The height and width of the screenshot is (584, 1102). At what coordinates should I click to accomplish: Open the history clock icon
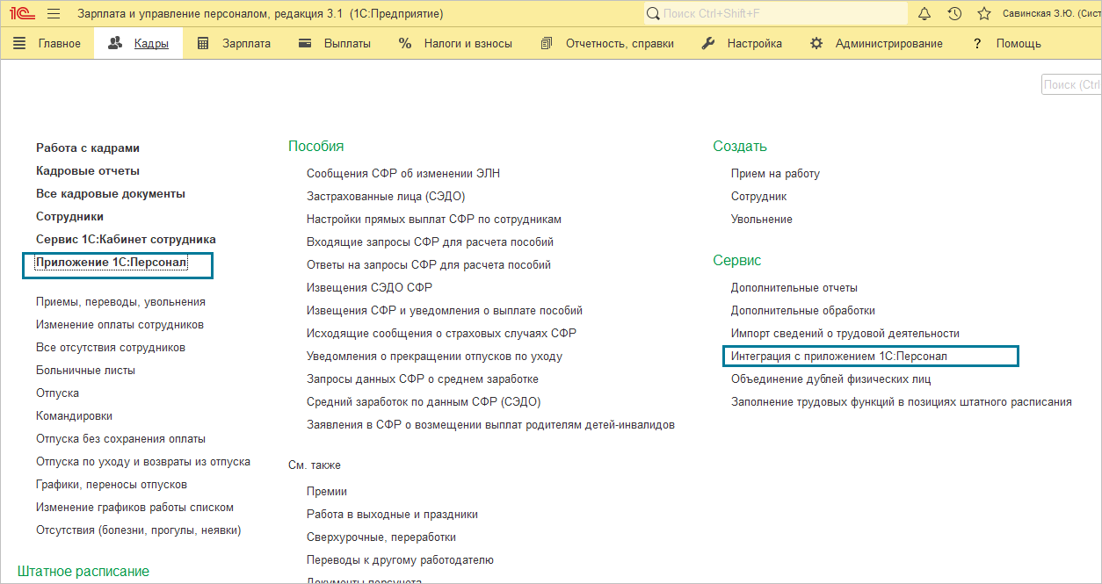pyautogui.click(x=954, y=14)
